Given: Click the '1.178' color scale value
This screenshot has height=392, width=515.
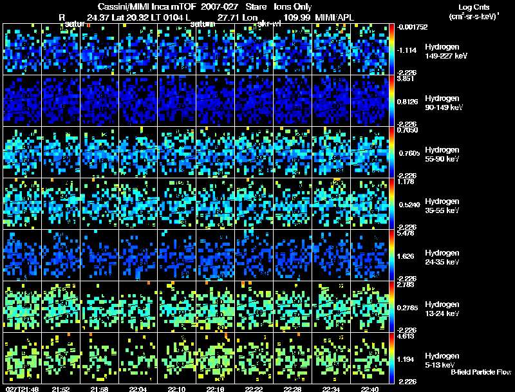Looking at the screenshot, I should tap(406, 182).
